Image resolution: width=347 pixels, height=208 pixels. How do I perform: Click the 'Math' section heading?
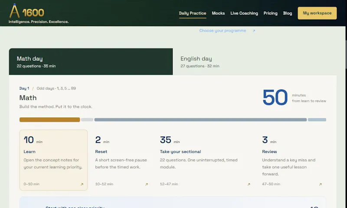pos(28,98)
